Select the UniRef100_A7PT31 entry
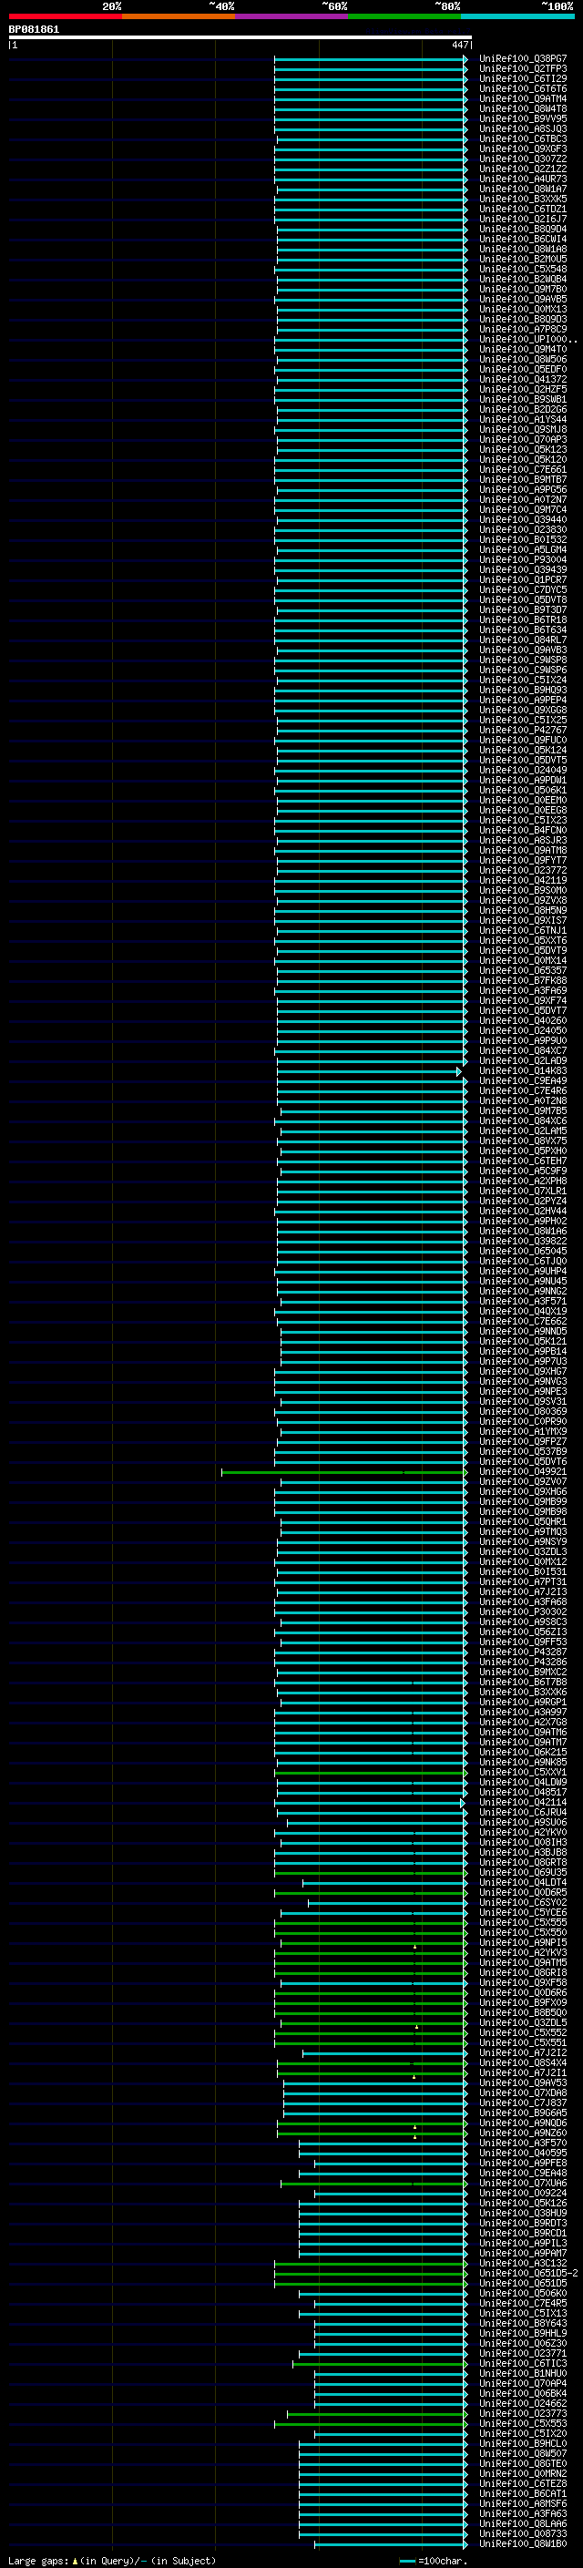This screenshot has height=2568, width=583. point(523,1582)
